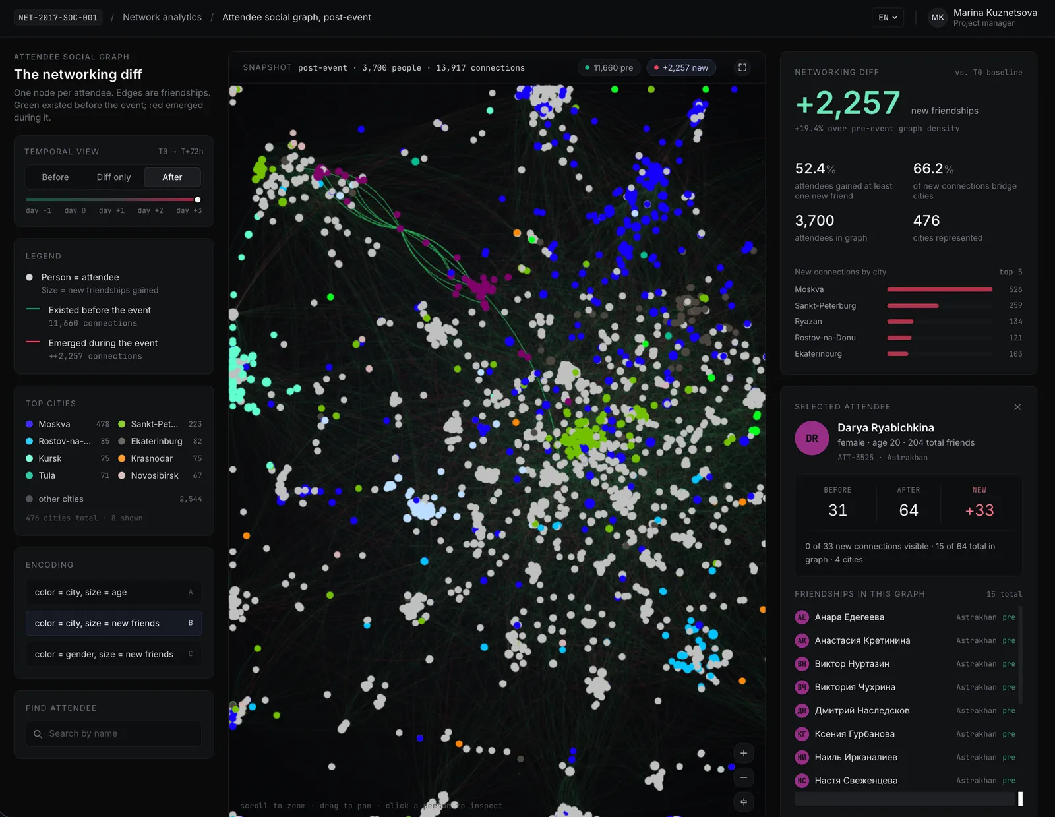Click the Krasnodar orange color swatch
This screenshot has width=1055, height=817.
[x=121, y=458]
